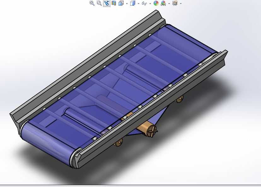Viewport: 261px width, 187px height.
Task: Open View Settings monitor icon
Action: (x=175, y=3)
